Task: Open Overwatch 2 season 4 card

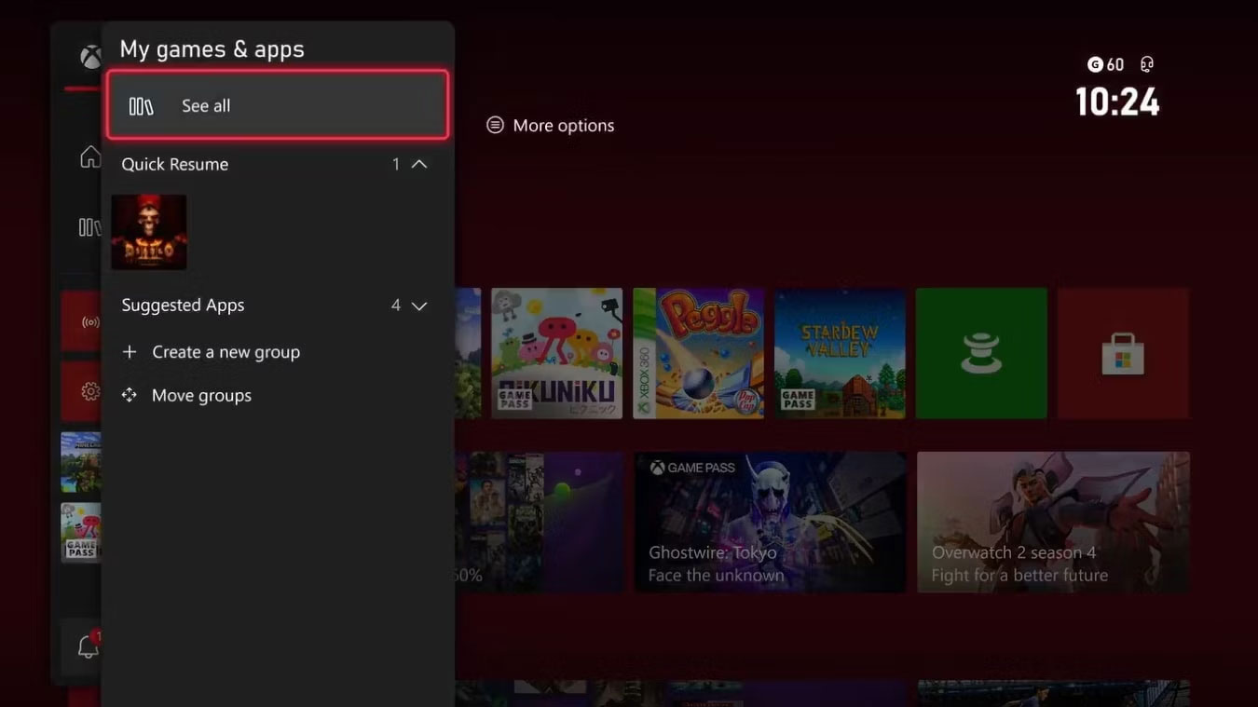Action: 1053,522
